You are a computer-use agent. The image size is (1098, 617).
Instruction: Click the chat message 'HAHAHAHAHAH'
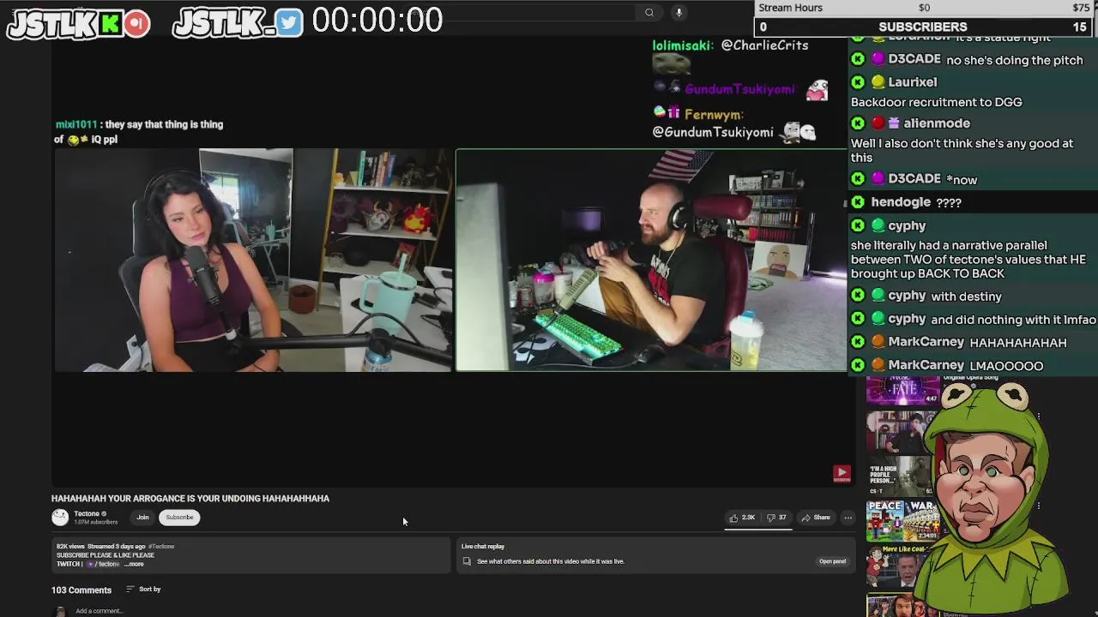pos(1018,343)
